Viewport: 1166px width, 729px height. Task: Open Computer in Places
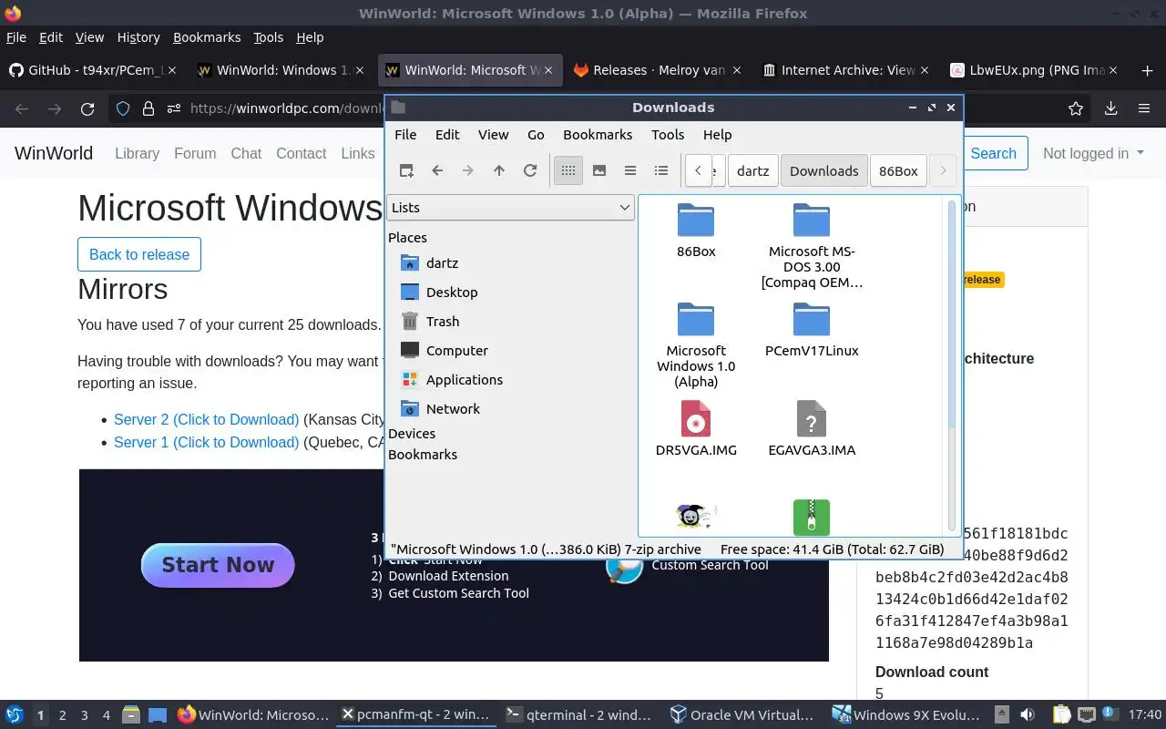[457, 351]
